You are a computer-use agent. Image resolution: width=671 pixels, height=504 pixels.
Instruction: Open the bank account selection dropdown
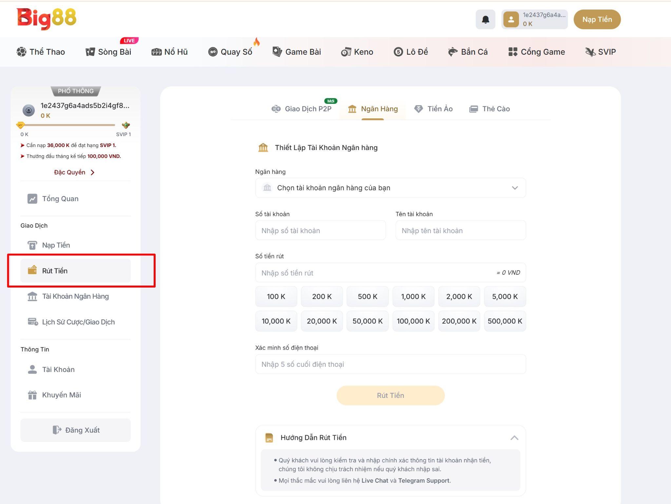[390, 188]
